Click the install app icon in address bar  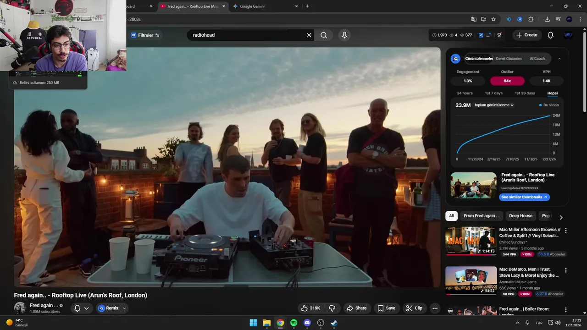pos(483,19)
